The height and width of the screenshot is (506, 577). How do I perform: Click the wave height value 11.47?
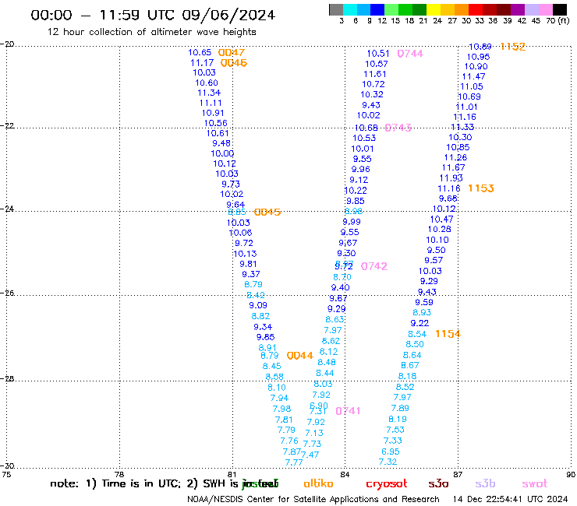click(474, 77)
